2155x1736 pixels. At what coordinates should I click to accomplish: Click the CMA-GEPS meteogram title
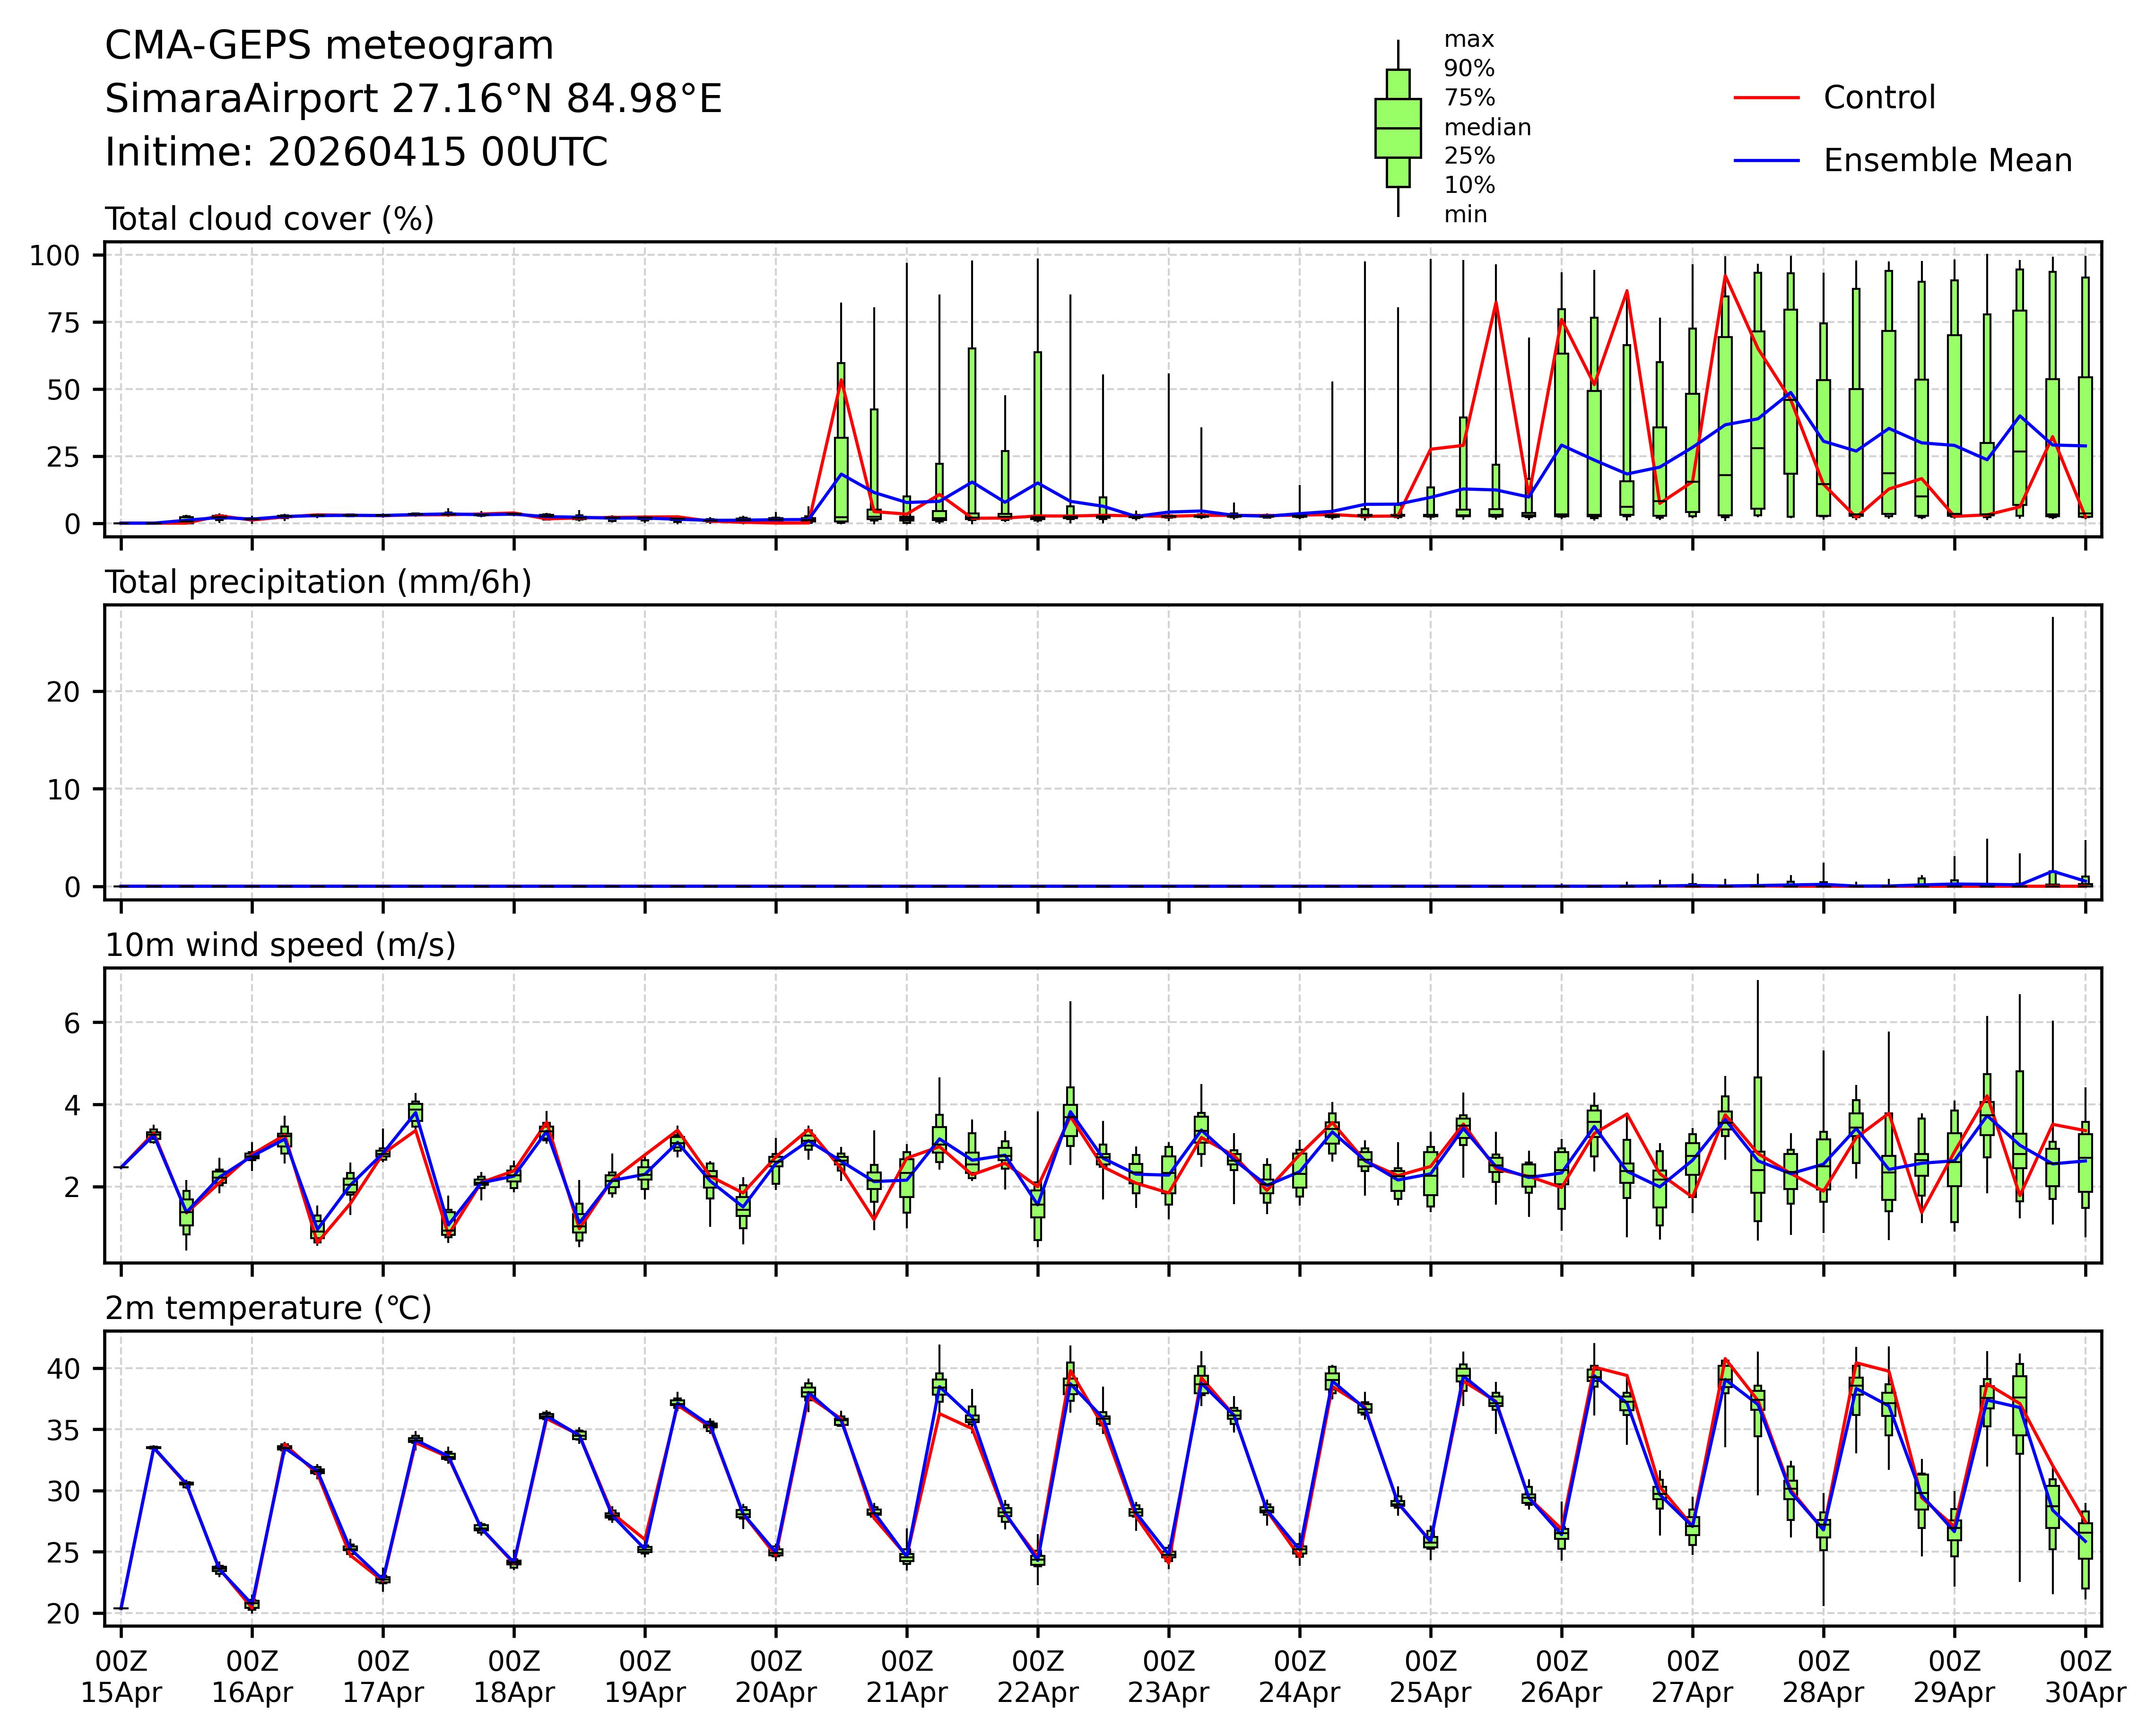(x=329, y=46)
